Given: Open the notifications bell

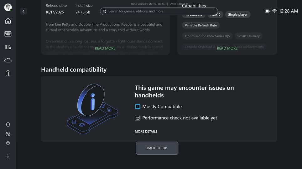Looking at the screenshot, I should pos(8,124).
